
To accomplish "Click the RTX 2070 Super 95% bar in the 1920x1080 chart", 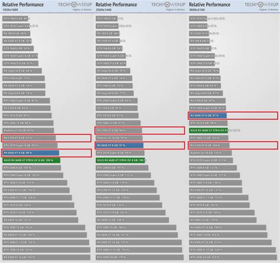I will click(x=30, y=145).
